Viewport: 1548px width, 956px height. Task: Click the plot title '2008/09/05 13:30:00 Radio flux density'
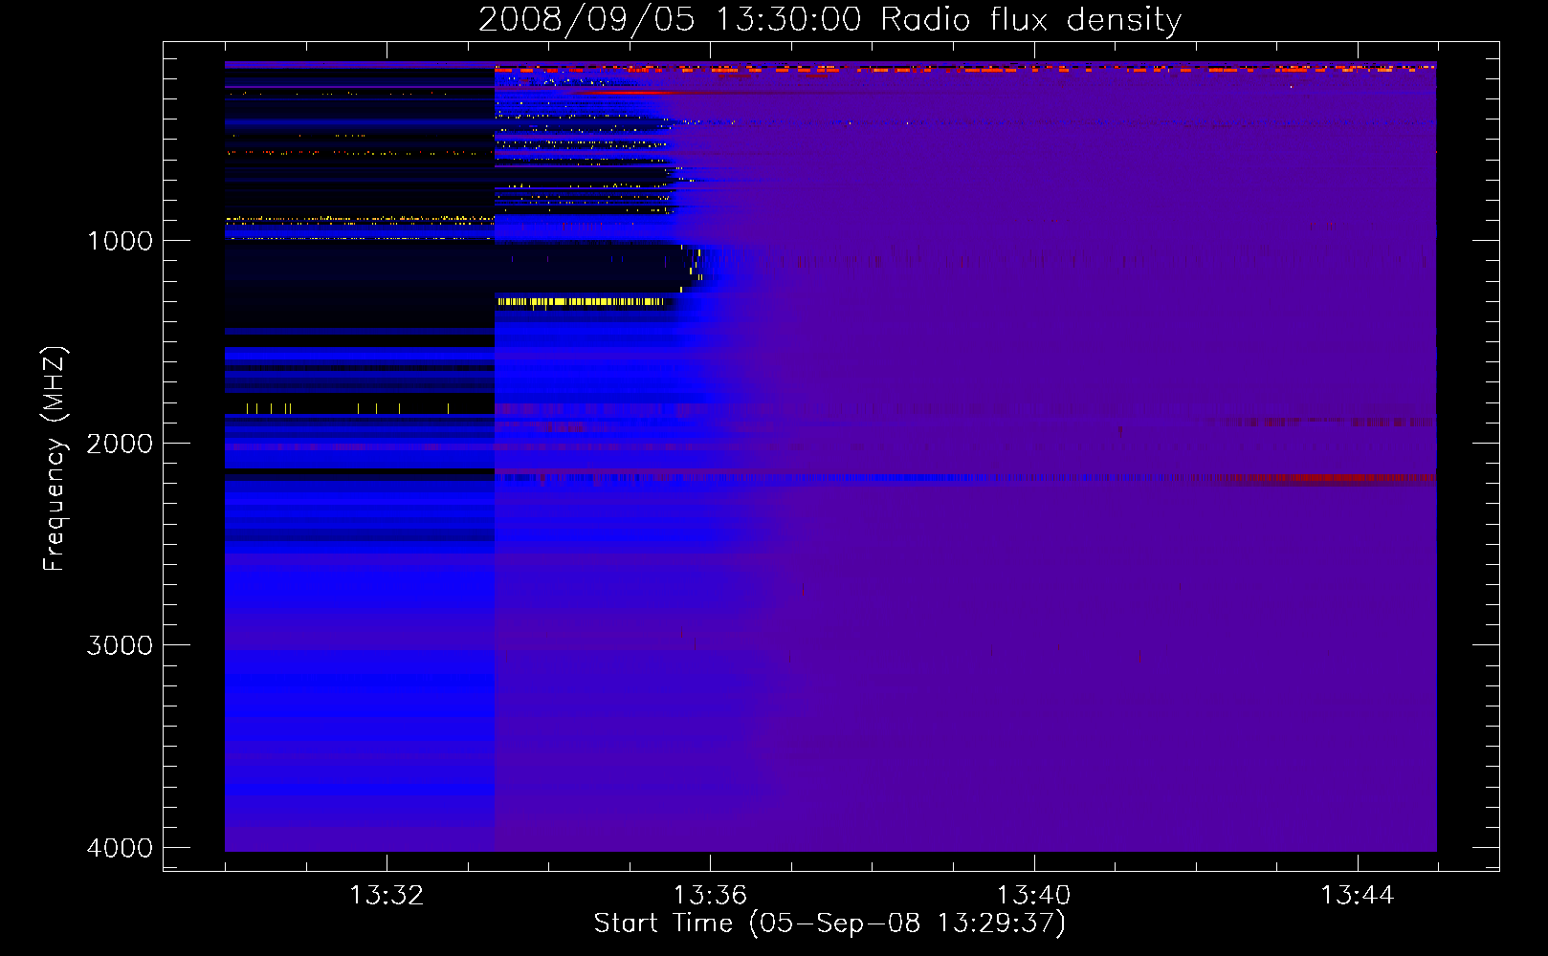(x=829, y=19)
